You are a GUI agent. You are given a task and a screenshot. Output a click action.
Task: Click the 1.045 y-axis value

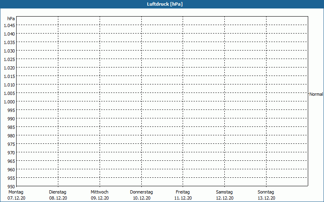pyautogui.click(x=9, y=25)
